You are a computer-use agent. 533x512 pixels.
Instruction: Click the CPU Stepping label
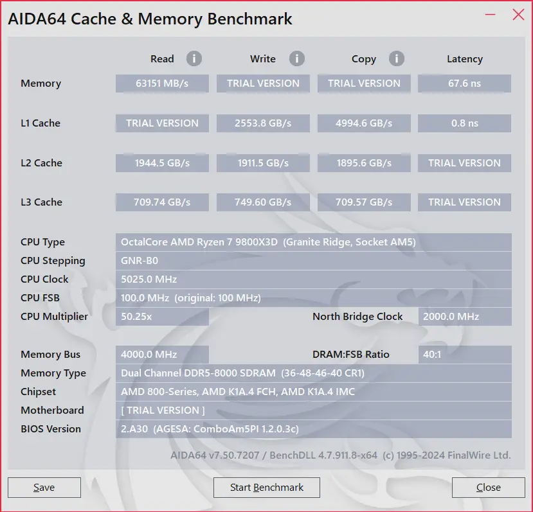[53, 261]
